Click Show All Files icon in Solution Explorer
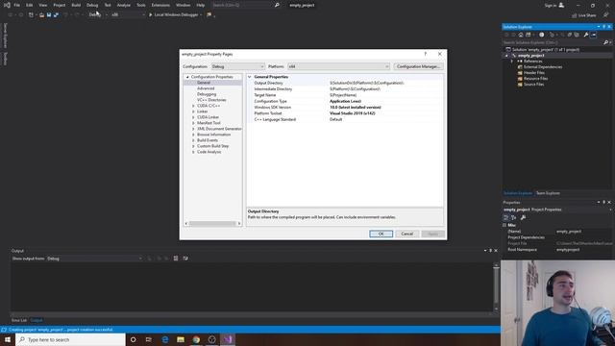Image resolution: width=615 pixels, height=346 pixels. click(x=577, y=35)
